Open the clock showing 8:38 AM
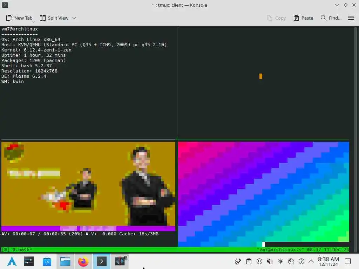Viewport: 359px width, 269px height. pos(328,261)
